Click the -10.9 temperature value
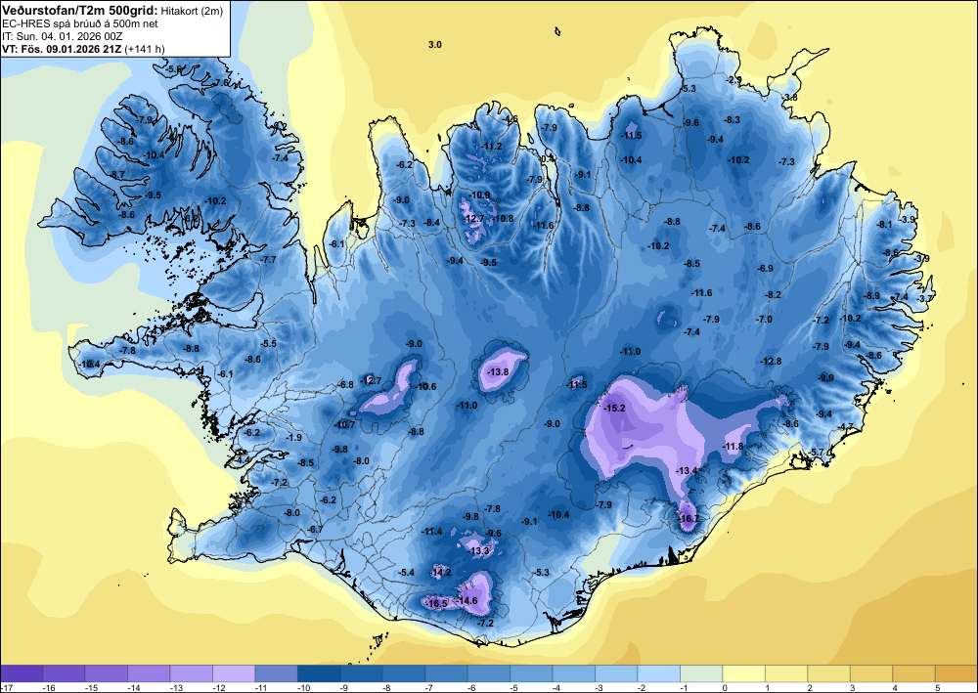The height and width of the screenshot is (693, 978). tap(479, 195)
